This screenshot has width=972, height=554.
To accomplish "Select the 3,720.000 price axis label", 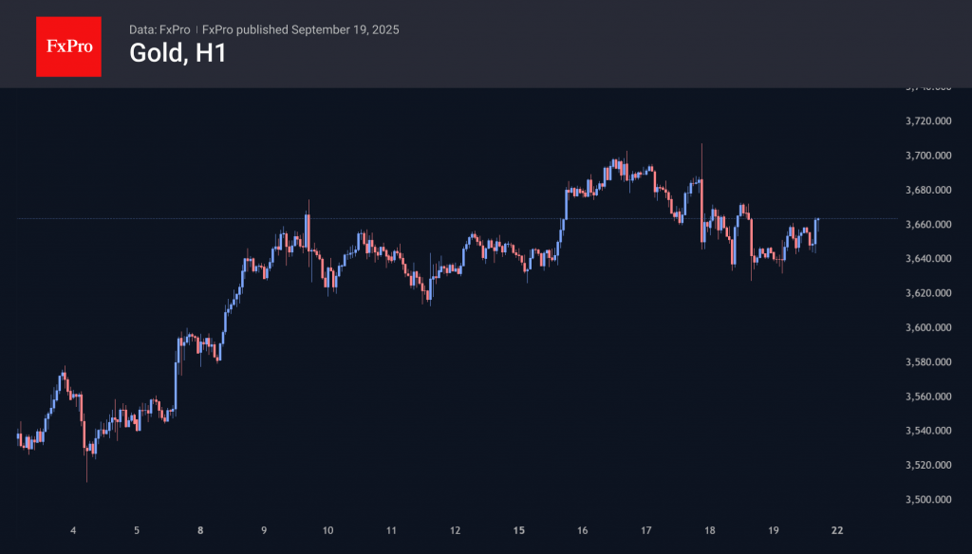I will point(929,121).
